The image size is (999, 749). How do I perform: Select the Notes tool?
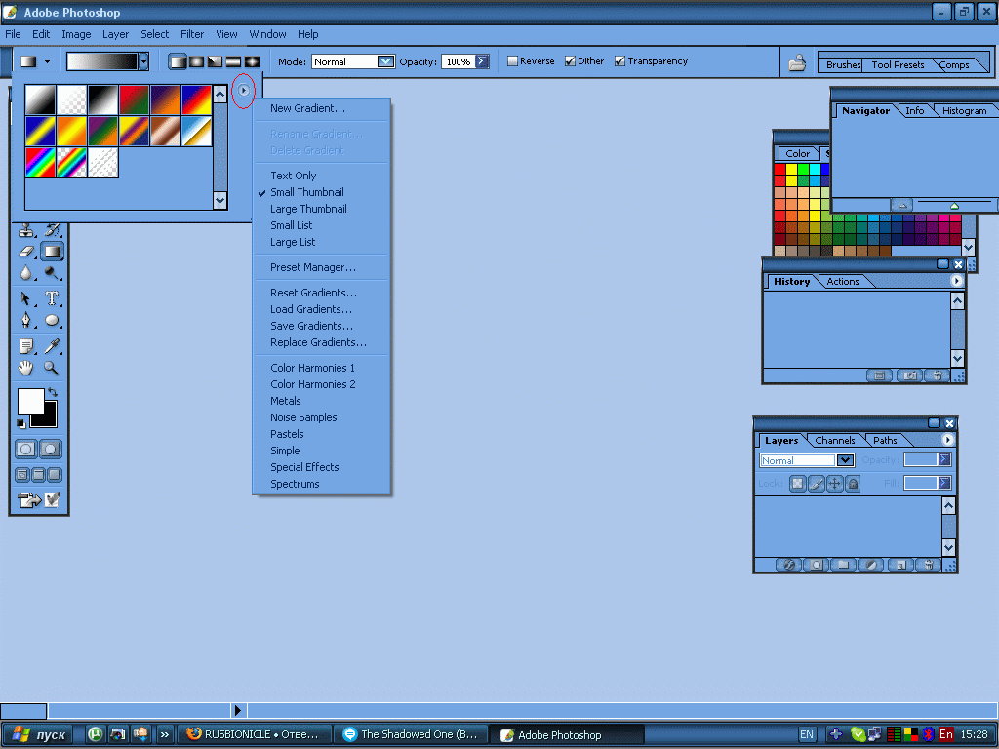pyautogui.click(x=26, y=346)
